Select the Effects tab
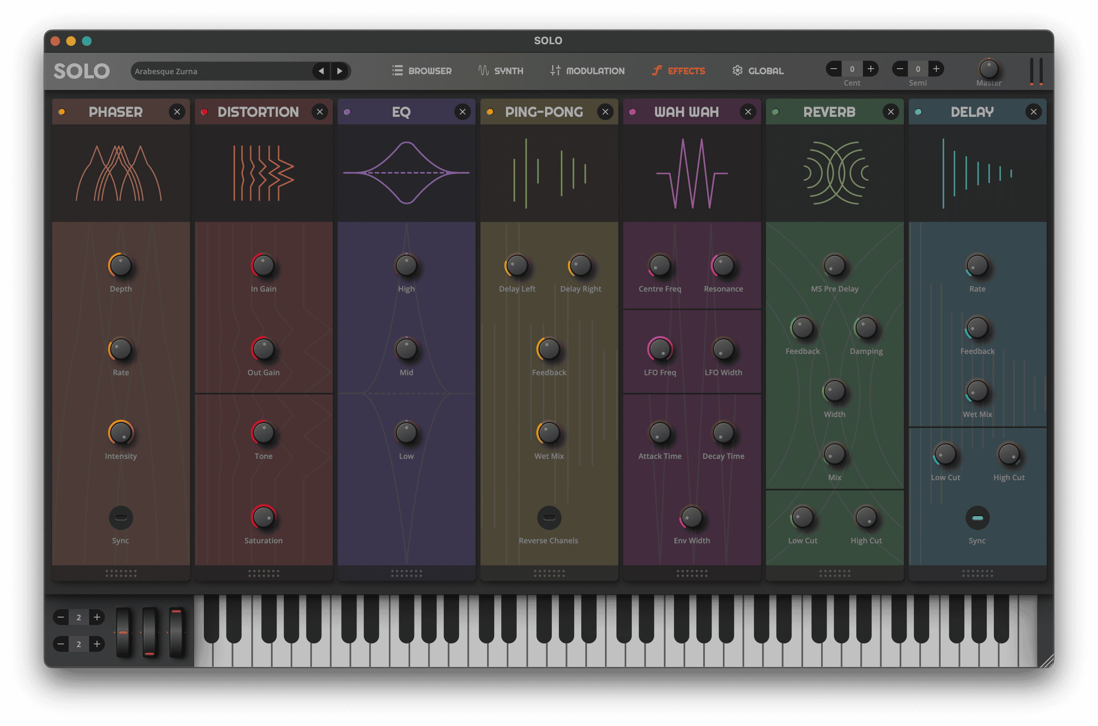 (x=678, y=71)
